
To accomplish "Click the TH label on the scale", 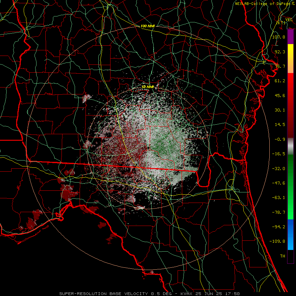I will coord(283,256).
